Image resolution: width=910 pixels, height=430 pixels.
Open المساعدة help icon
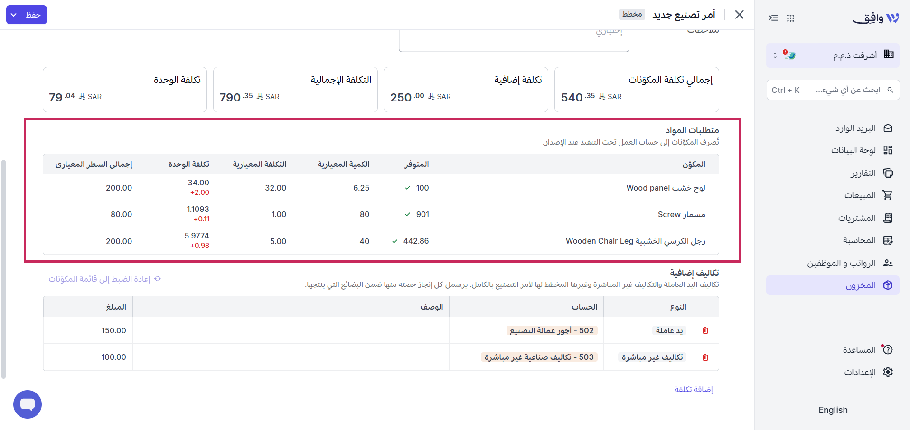[888, 349]
